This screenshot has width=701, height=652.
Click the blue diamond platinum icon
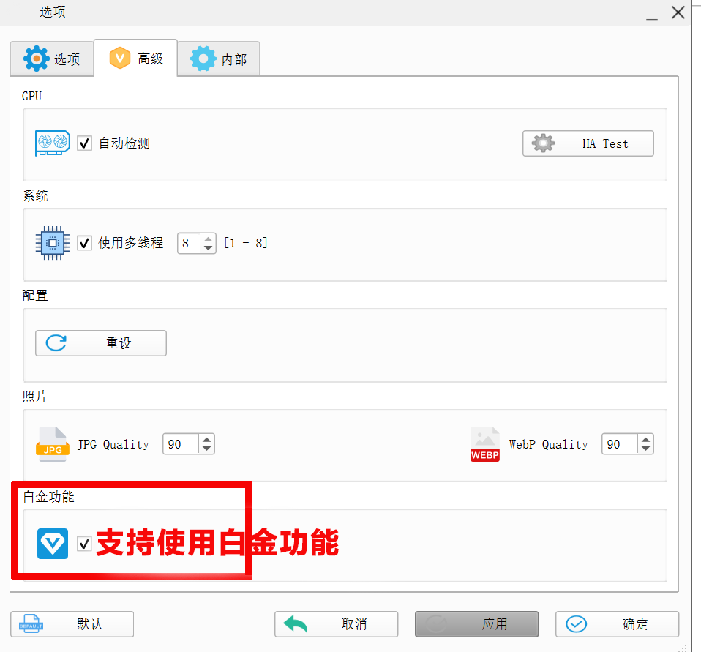pos(53,544)
